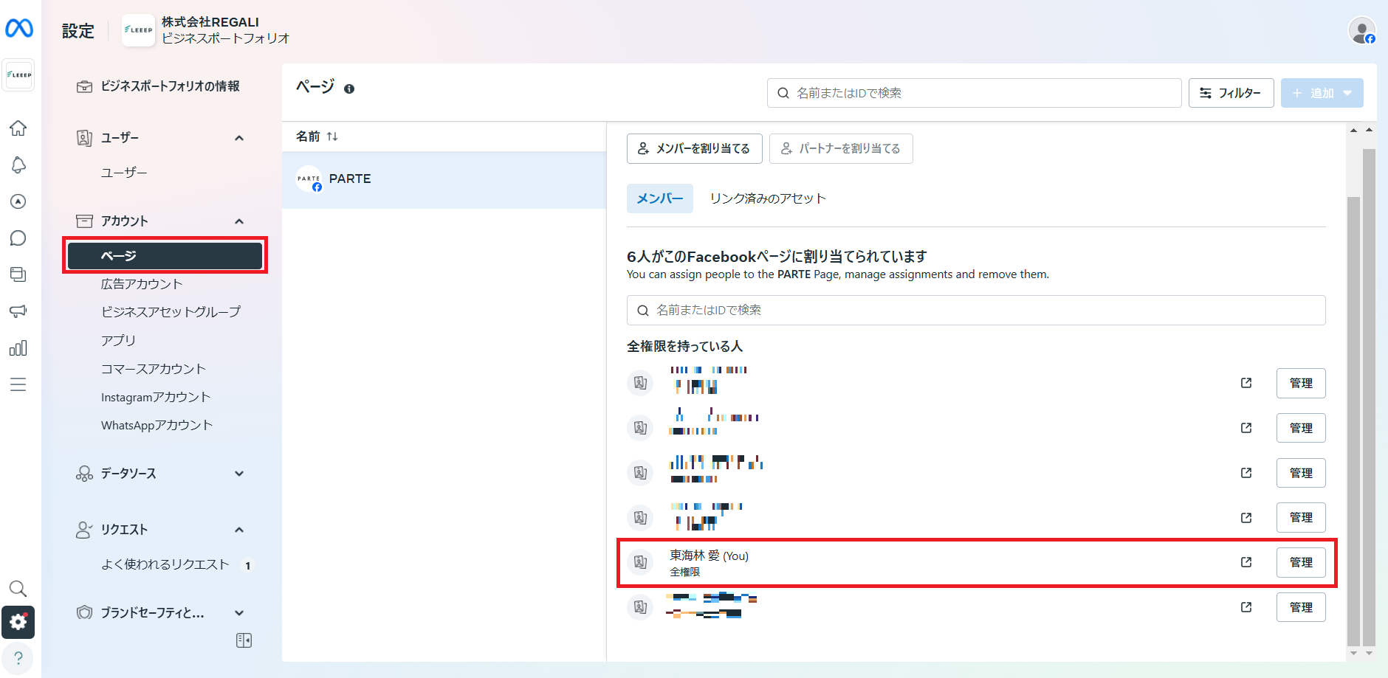The width and height of the screenshot is (1388, 678).
Task: Open the all tools hamburger menu
Action: [18, 384]
